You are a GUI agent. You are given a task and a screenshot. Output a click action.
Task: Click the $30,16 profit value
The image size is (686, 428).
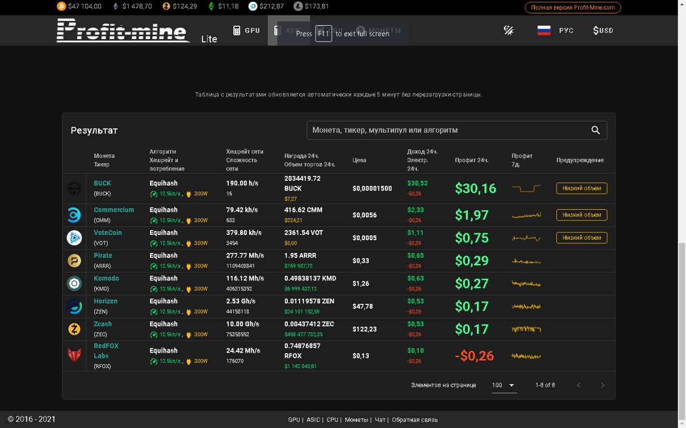475,188
